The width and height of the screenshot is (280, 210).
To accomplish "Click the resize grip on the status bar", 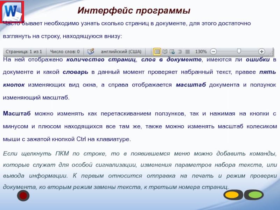I will 271,53.
